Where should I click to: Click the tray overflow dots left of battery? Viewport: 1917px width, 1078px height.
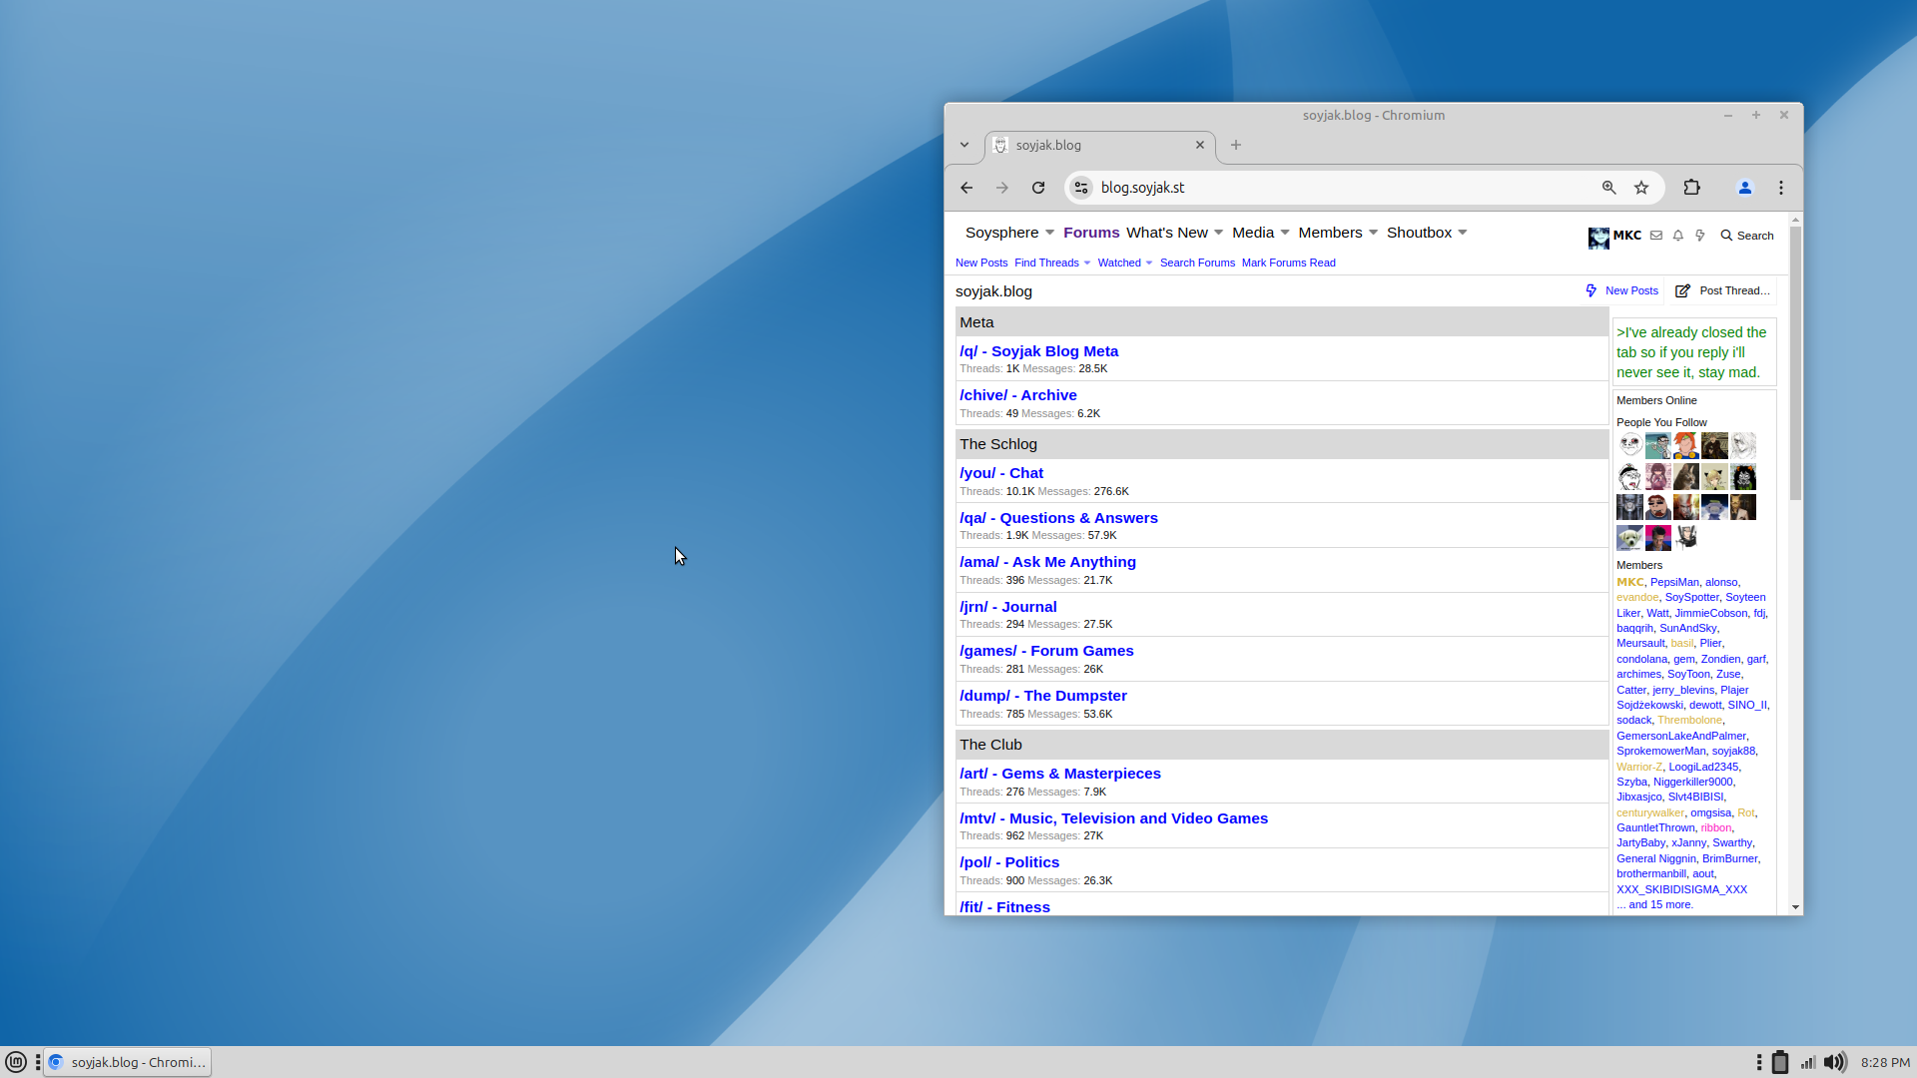click(x=1759, y=1062)
